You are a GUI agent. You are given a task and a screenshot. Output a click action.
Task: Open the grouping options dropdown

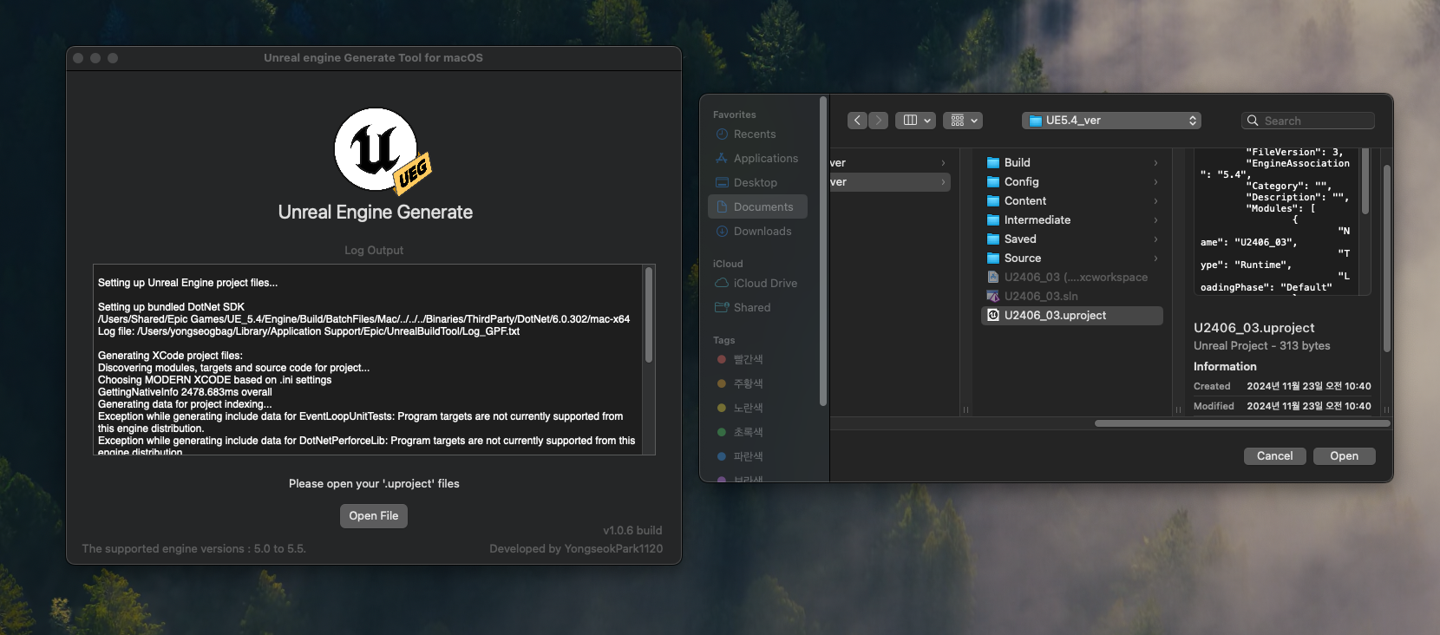point(963,121)
